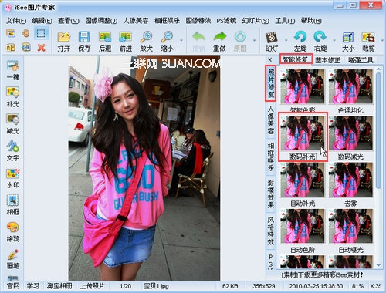This screenshot has width=386, height=293.
Task: Open an image with 打开 folder icon
Action: pyautogui.click(x=64, y=42)
